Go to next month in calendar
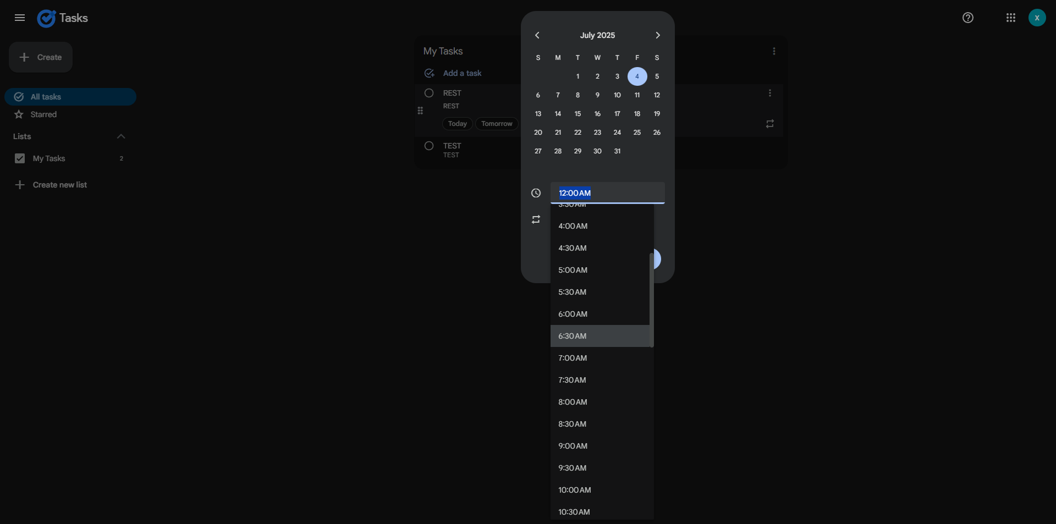Screen dimensions: 1056x524 pos(658,35)
